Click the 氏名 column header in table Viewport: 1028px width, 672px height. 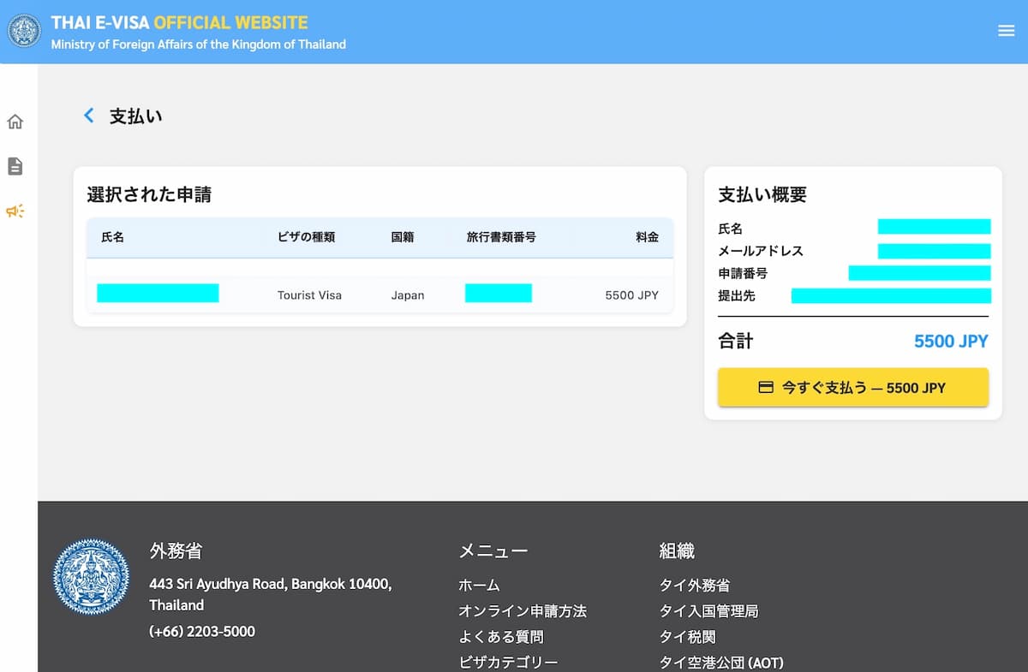point(112,237)
